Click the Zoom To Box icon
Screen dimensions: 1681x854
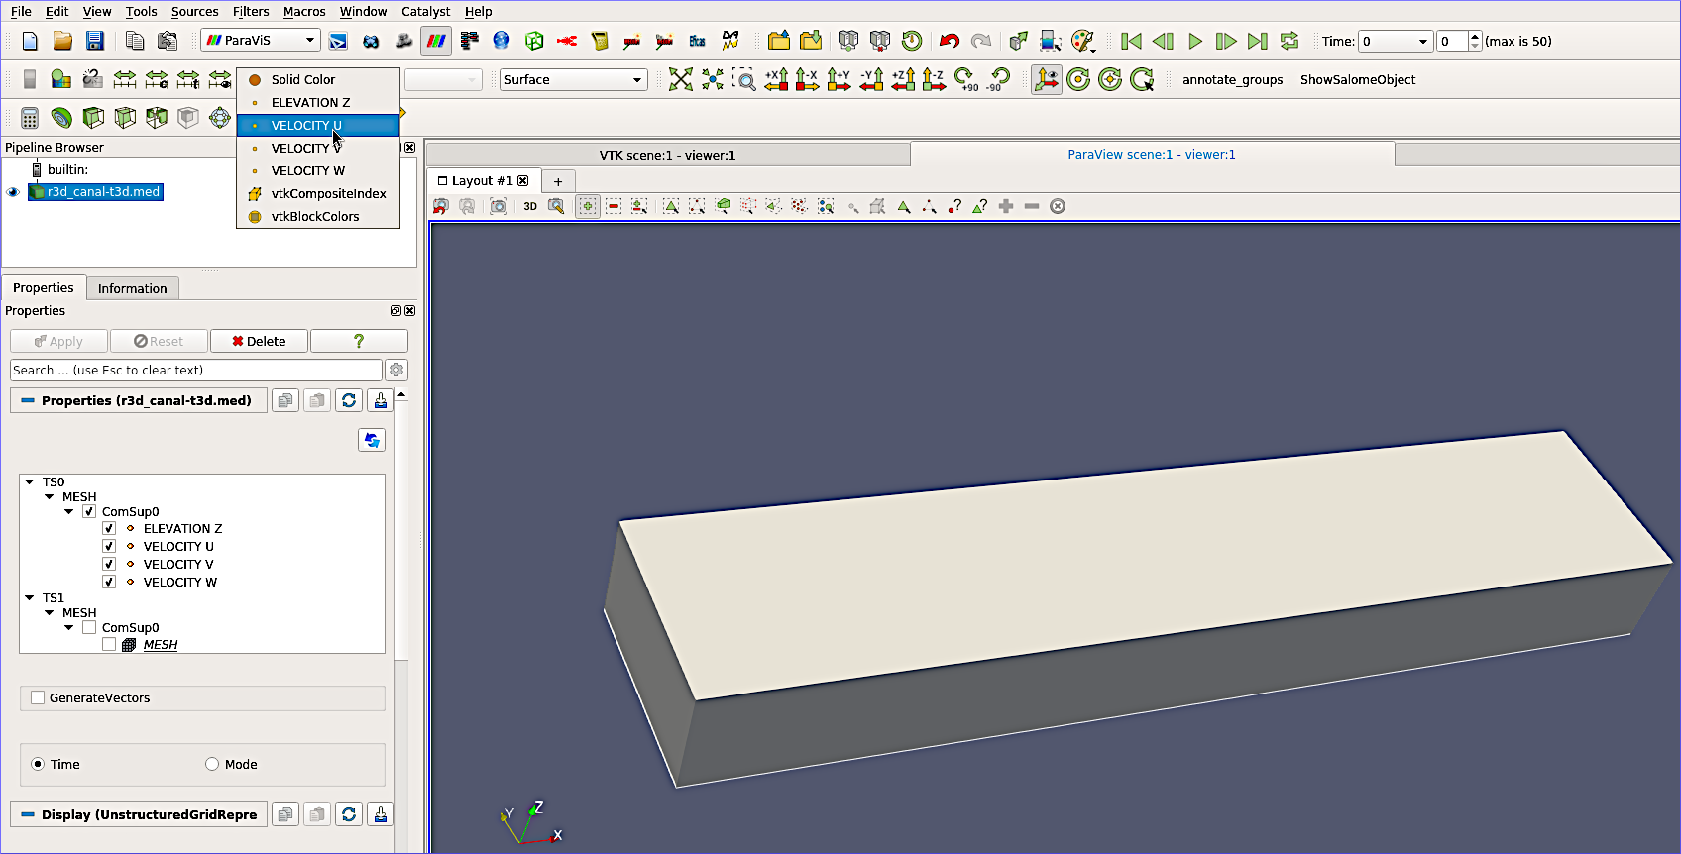point(743,80)
